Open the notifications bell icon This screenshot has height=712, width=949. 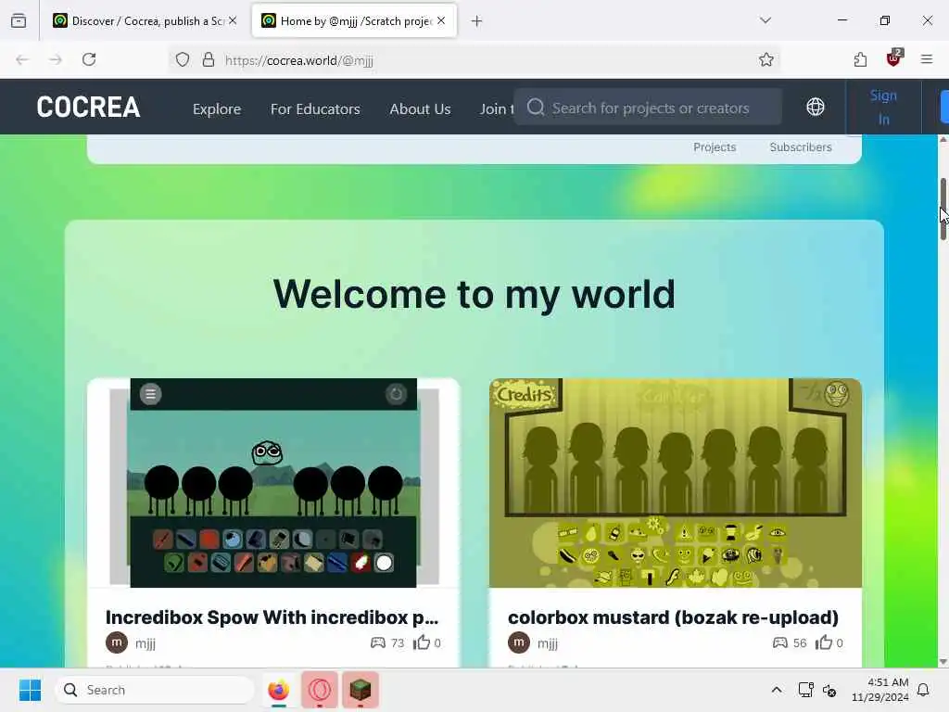click(x=924, y=690)
